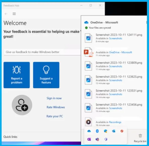Open the Recordings folder link
The height and width of the screenshot is (146, 149).
(115, 122)
